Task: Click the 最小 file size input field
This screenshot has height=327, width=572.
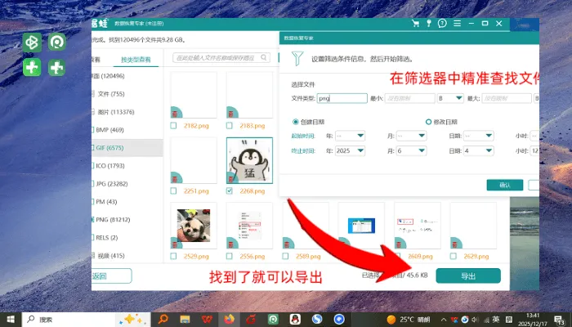Action: [x=409, y=98]
